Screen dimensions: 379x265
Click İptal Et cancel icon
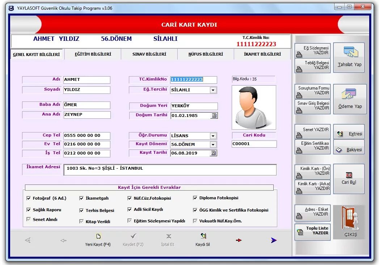(x=169, y=236)
